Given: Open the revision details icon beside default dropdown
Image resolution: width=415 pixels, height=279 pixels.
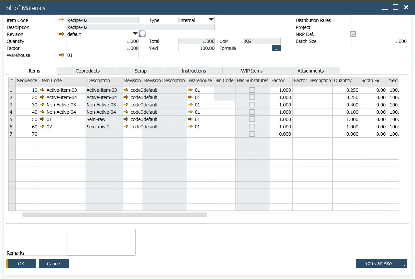Looking at the screenshot, I should (142, 34).
